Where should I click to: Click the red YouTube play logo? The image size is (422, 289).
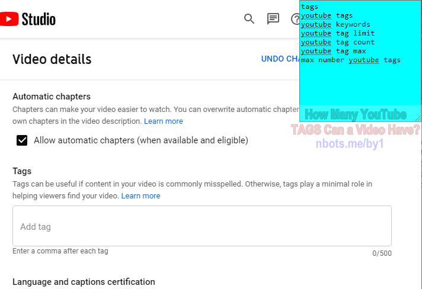(x=9, y=19)
